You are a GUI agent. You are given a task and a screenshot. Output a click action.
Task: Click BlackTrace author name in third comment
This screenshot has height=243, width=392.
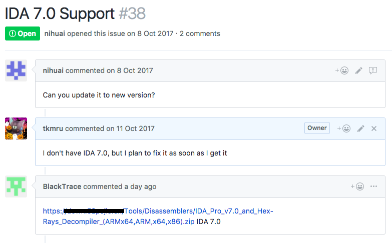pos(62,186)
